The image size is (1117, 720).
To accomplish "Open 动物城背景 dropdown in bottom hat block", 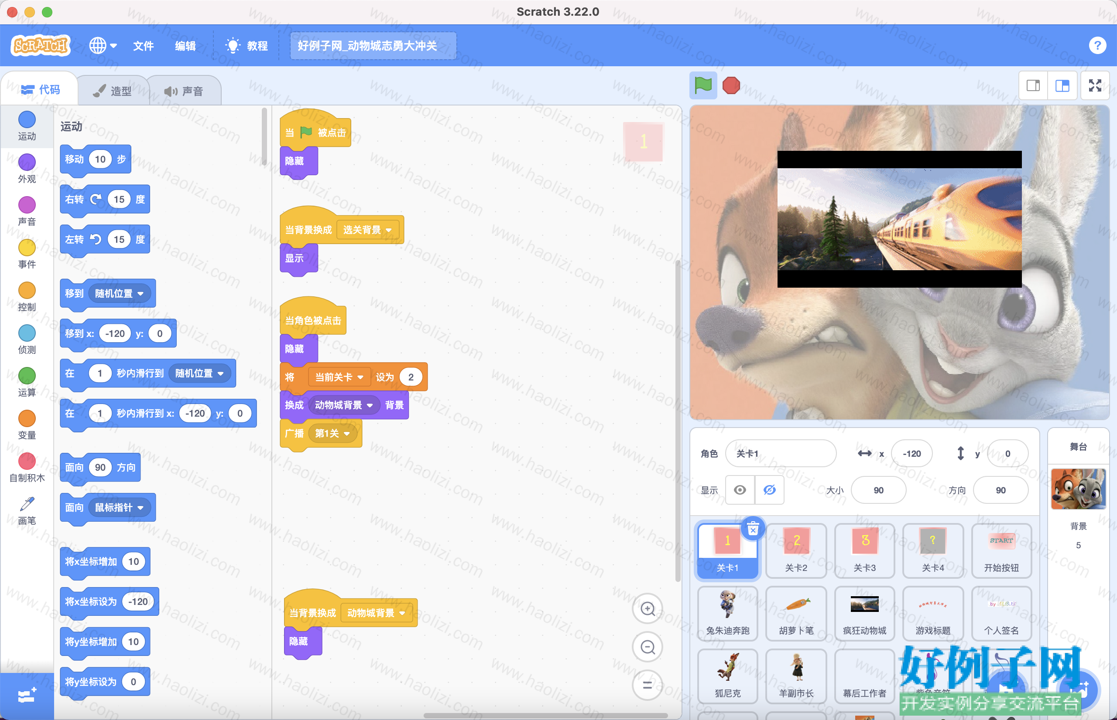I will (x=377, y=613).
